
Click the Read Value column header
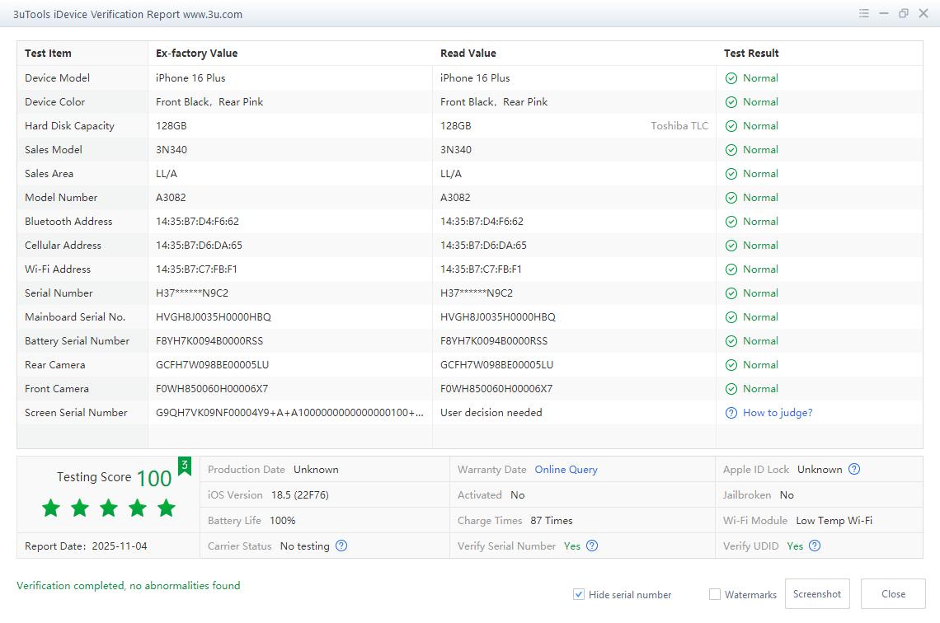coord(468,53)
